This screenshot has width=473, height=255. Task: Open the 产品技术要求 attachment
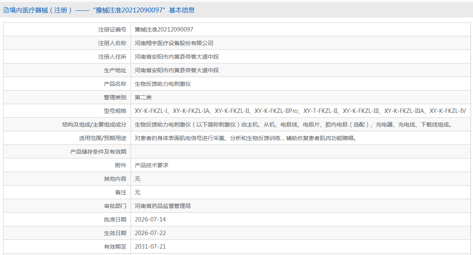click(x=151, y=165)
